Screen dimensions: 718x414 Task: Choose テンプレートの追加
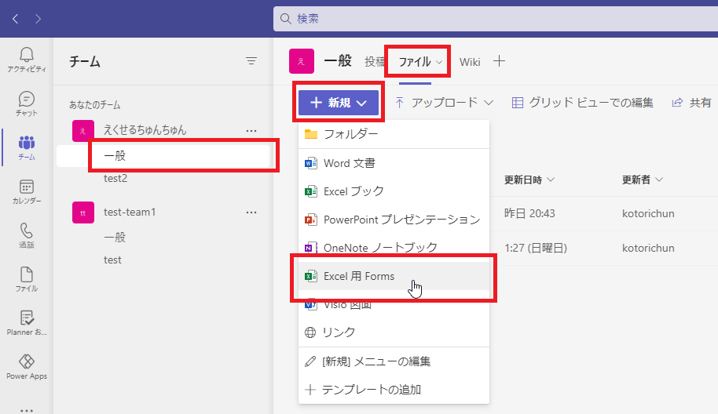click(x=394, y=390)
